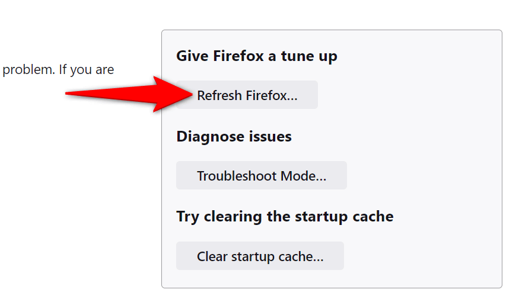Select the "Give Firefox a tune up" heading
This screenshot has width=519, height=299.
pyautogui.click(x=256, y=56)
